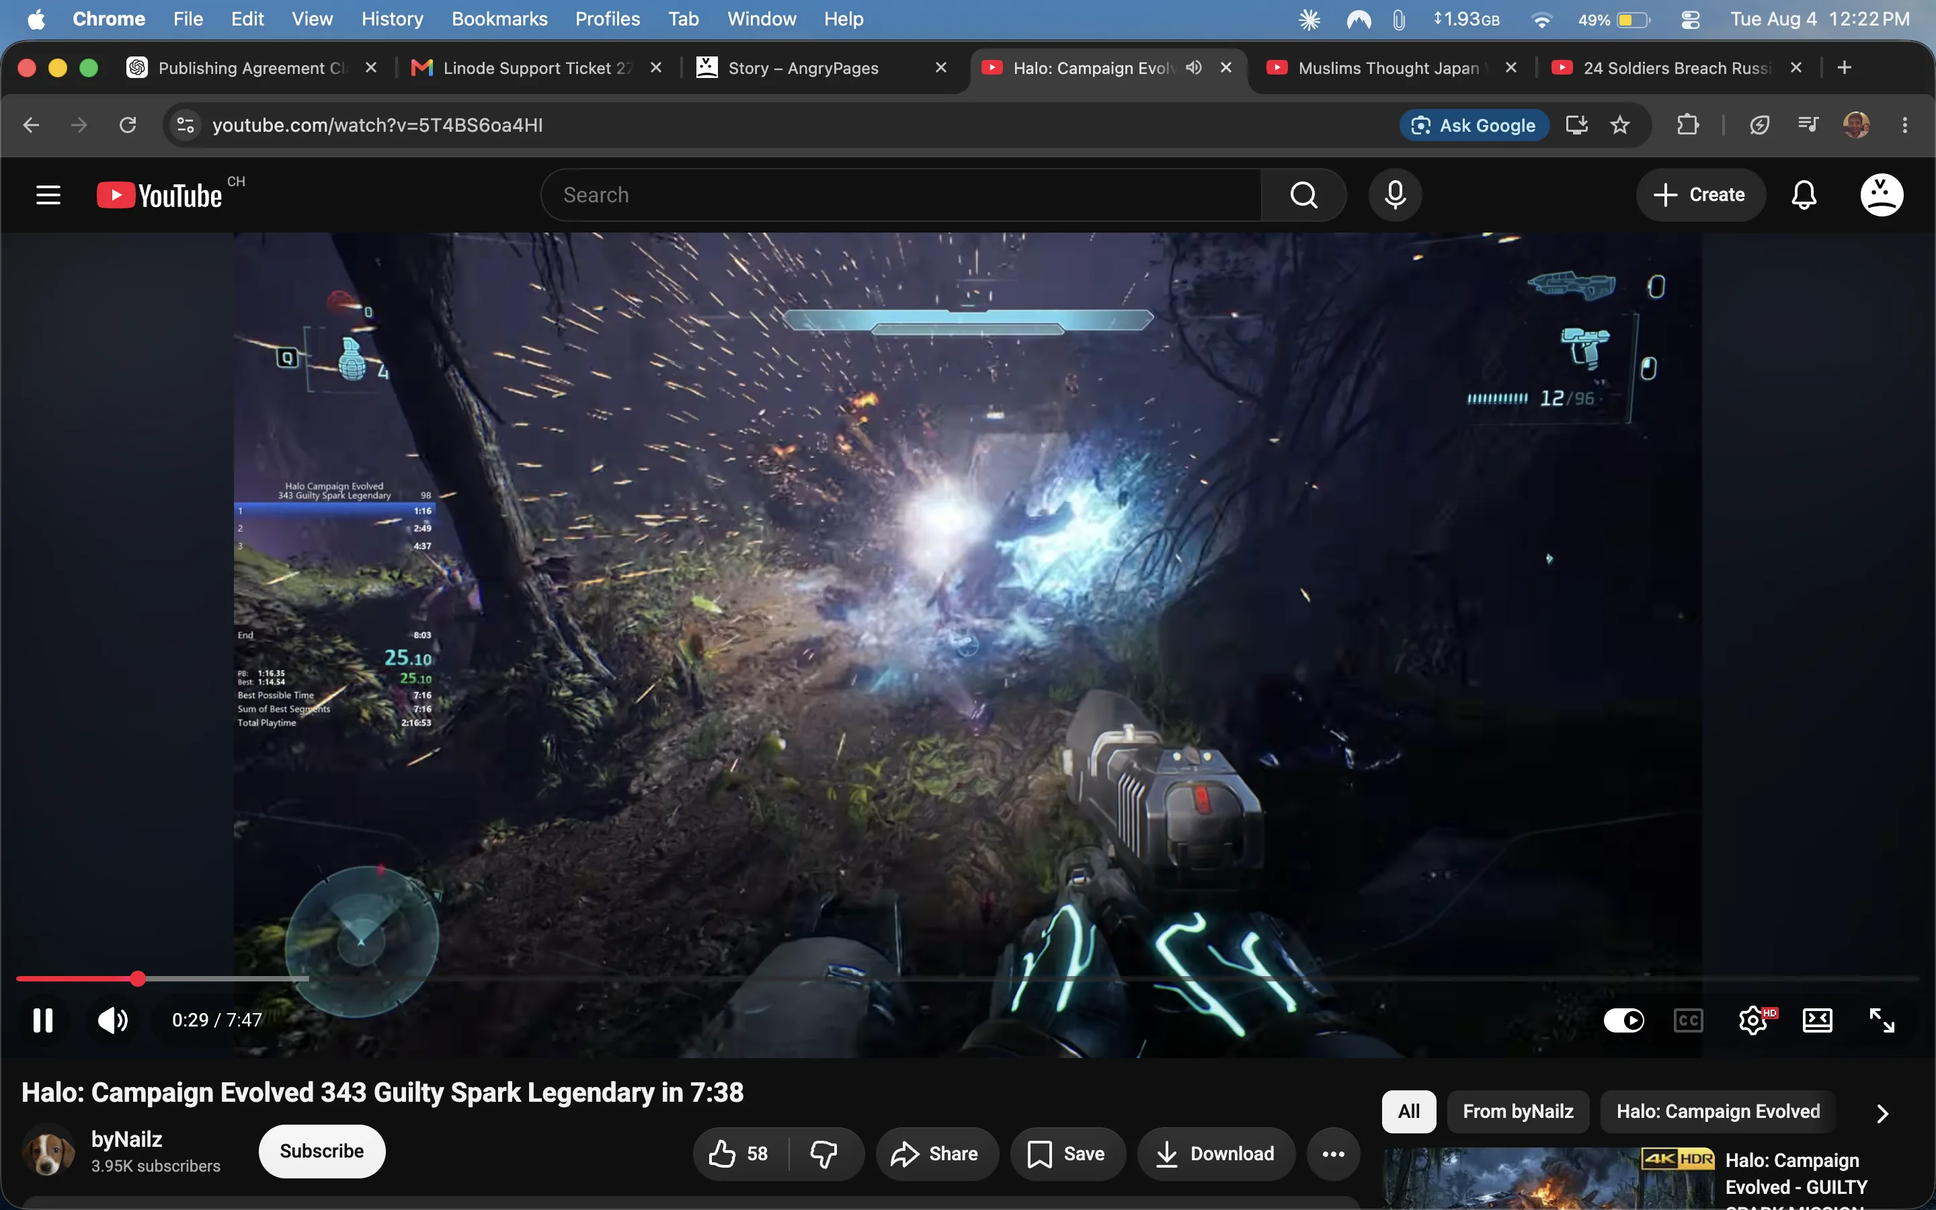Save video to a playlist
This screenshot has height=1210, width=1936.
click(1067, 1153)
